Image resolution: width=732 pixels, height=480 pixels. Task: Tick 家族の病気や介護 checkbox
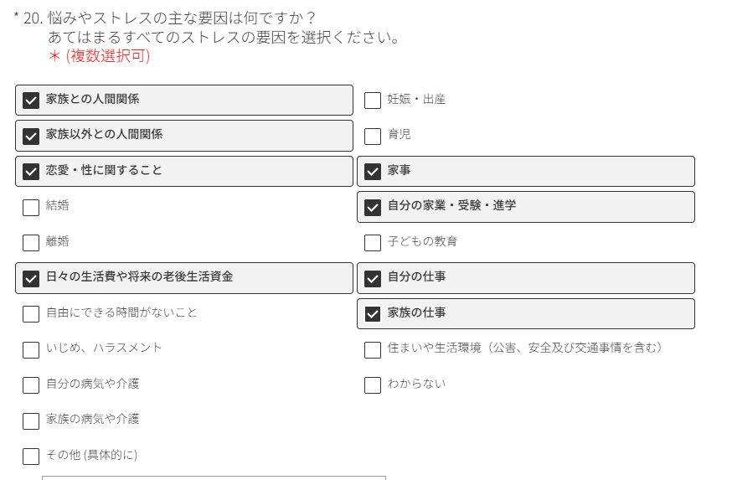31,421
